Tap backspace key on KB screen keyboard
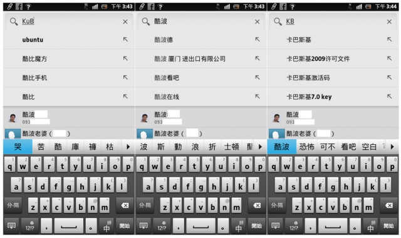Viewport: 401px width, 238px height. (x=388, y=205)
